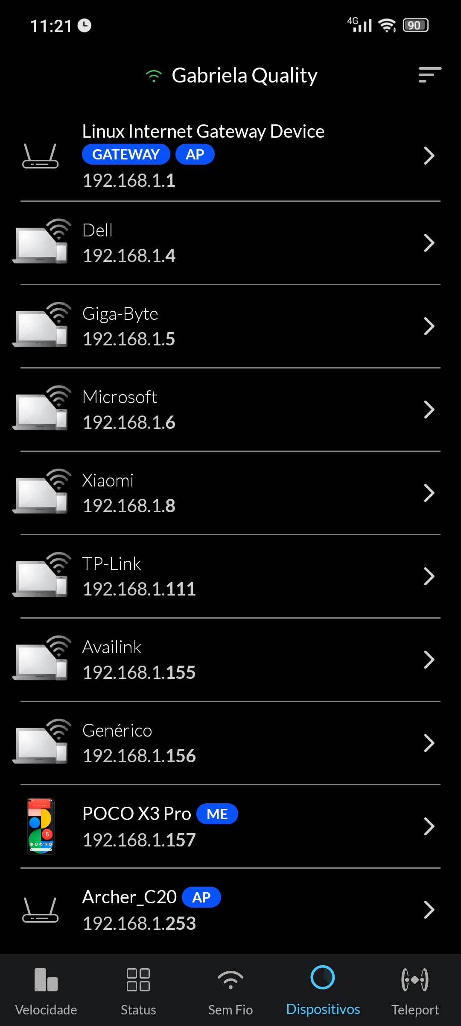The height and width of the screenshot is (1026, 461).
Task: Expand Giga-Byte device details chevron
Action: [x=429, y=326]
